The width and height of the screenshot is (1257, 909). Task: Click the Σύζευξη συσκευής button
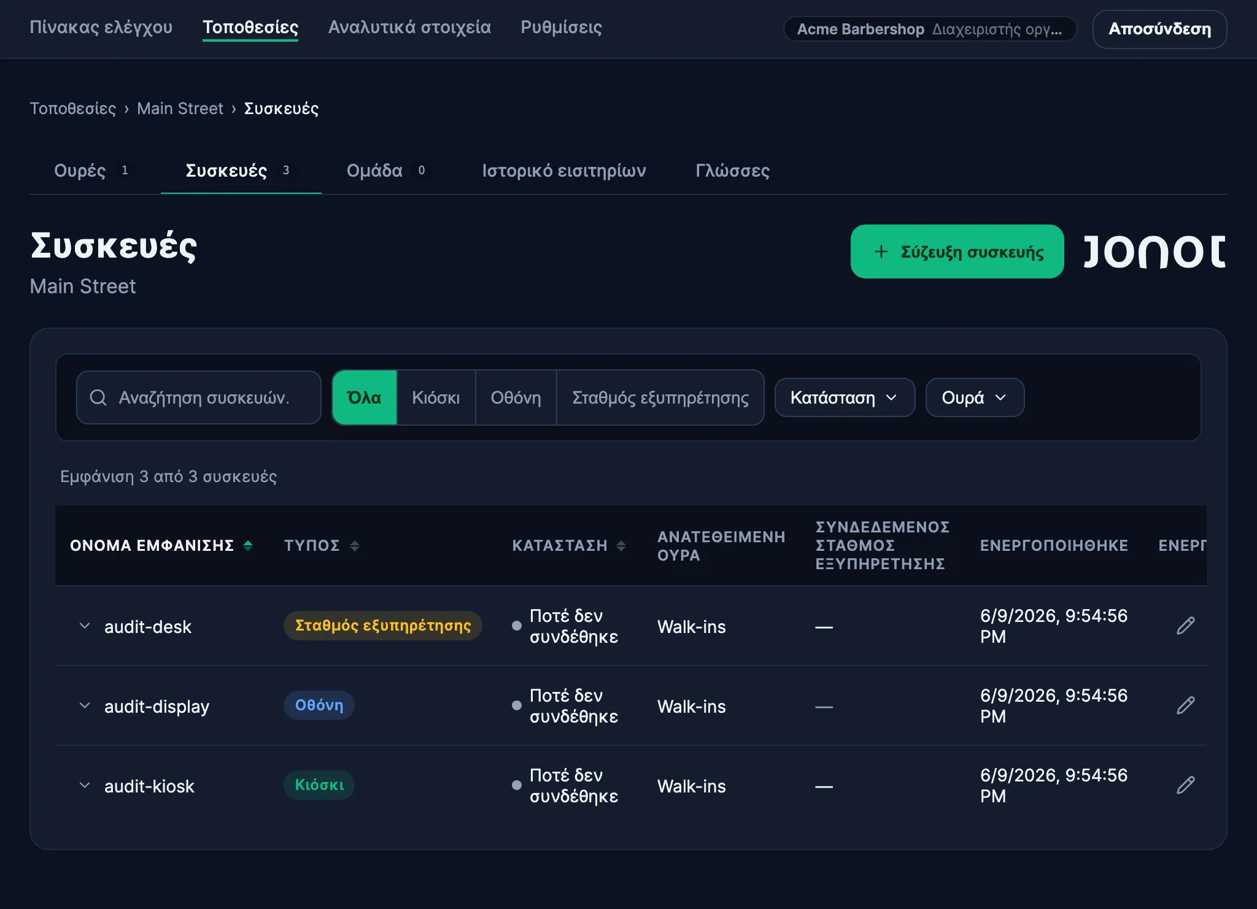tap(957, 251)
